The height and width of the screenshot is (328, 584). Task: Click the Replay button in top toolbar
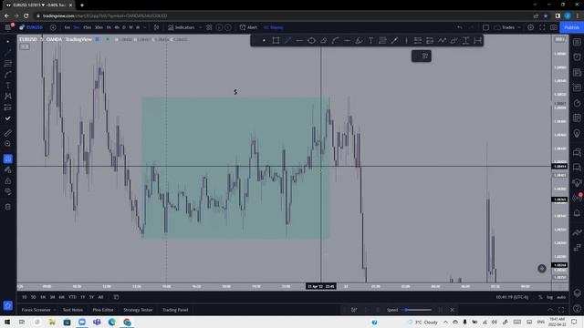pyautogui.click(x=274, y=27)
